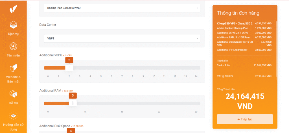
Task: Open Hướng dẫn sử dụng icon
Action: [13, 115]
